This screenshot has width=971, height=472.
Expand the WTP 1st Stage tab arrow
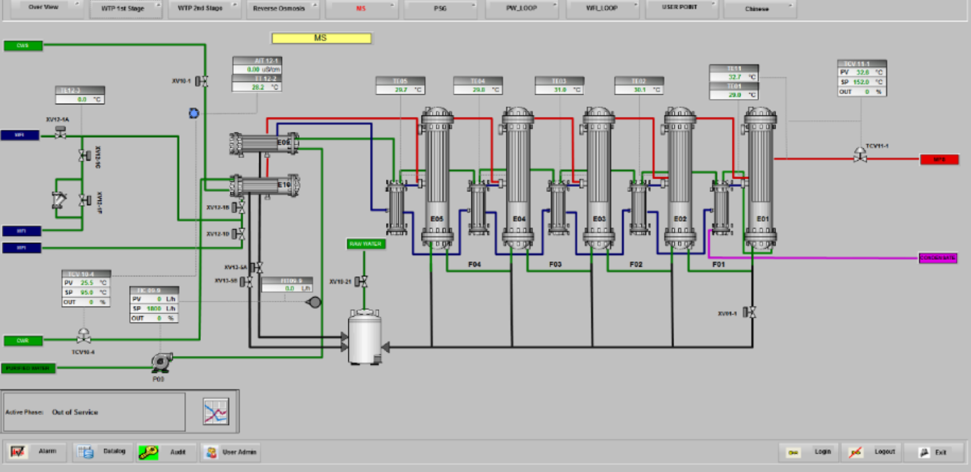pyautogui.click(x=158, y=5)
